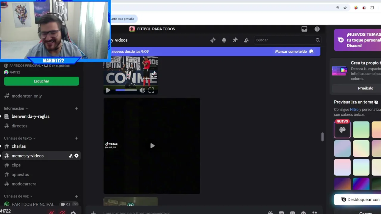Follow the Nitro link
381x214 pixels.
[x=354, y=110]
